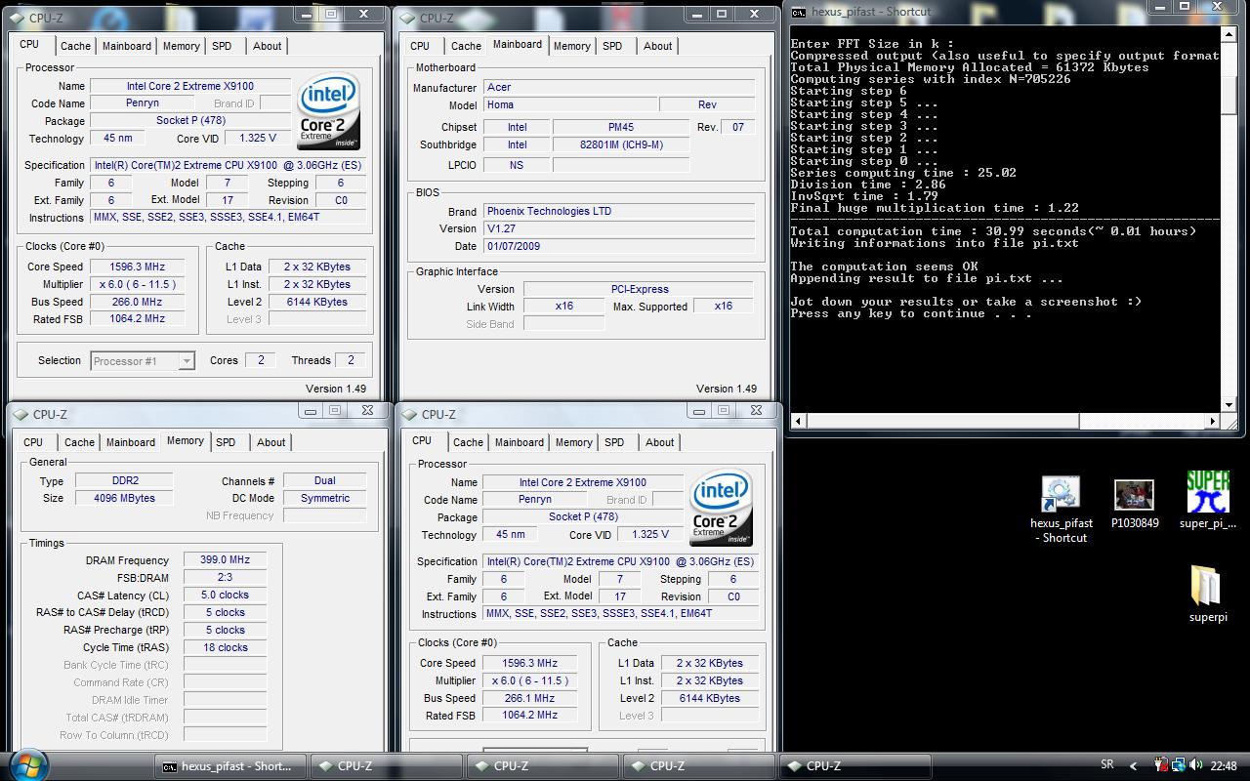Open SPD tab in lower CPU-Z processor window

[614, 442]
